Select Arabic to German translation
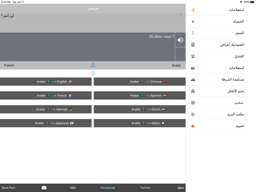 coord(46,109)
